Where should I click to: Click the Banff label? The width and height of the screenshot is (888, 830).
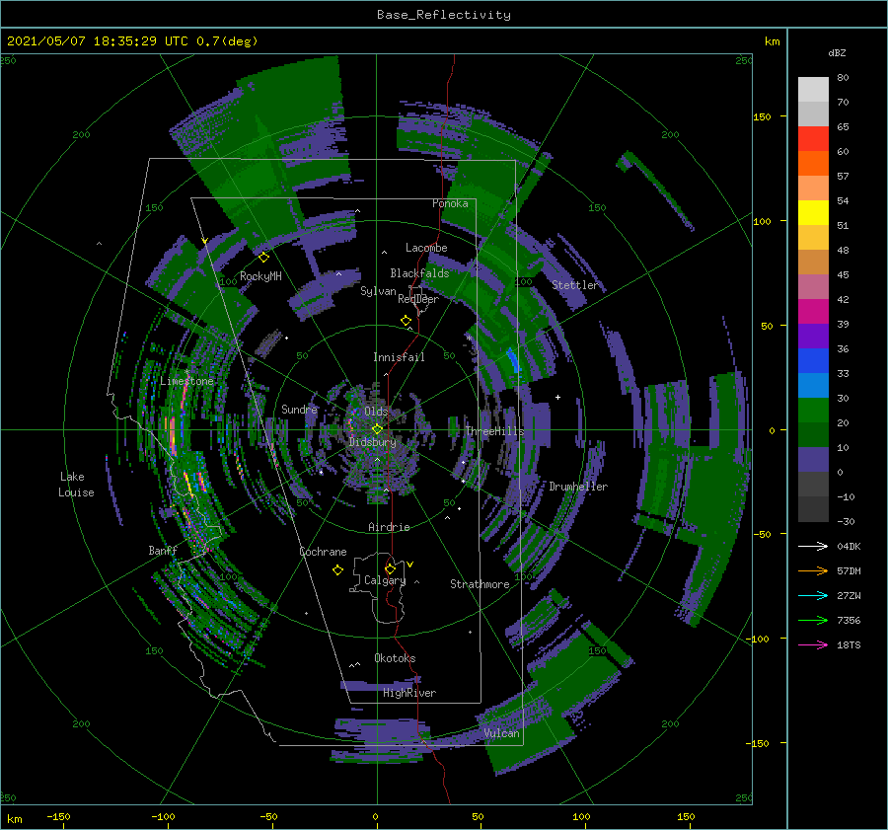[163, 551]
